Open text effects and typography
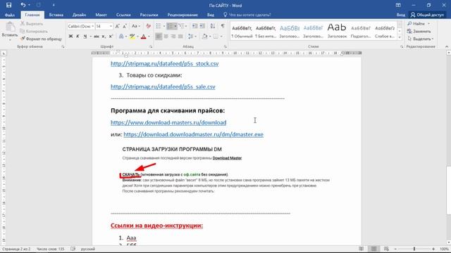This screenshot has height=253, width=451. pos(121,37)
